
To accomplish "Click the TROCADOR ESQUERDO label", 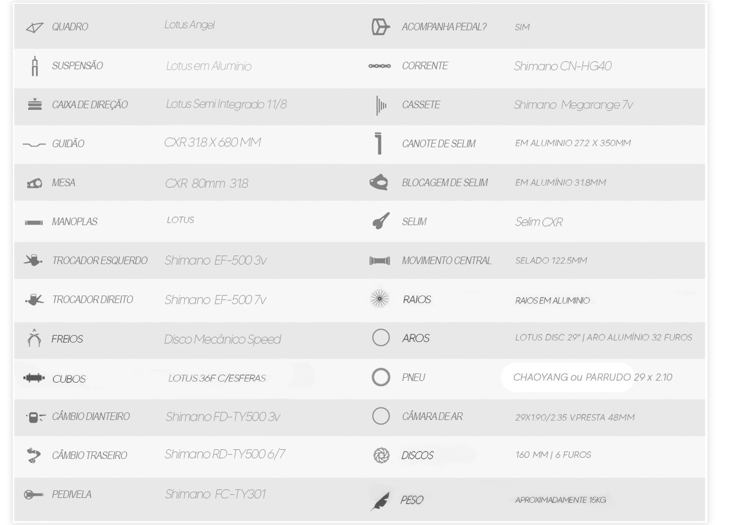I will (100, 261).
